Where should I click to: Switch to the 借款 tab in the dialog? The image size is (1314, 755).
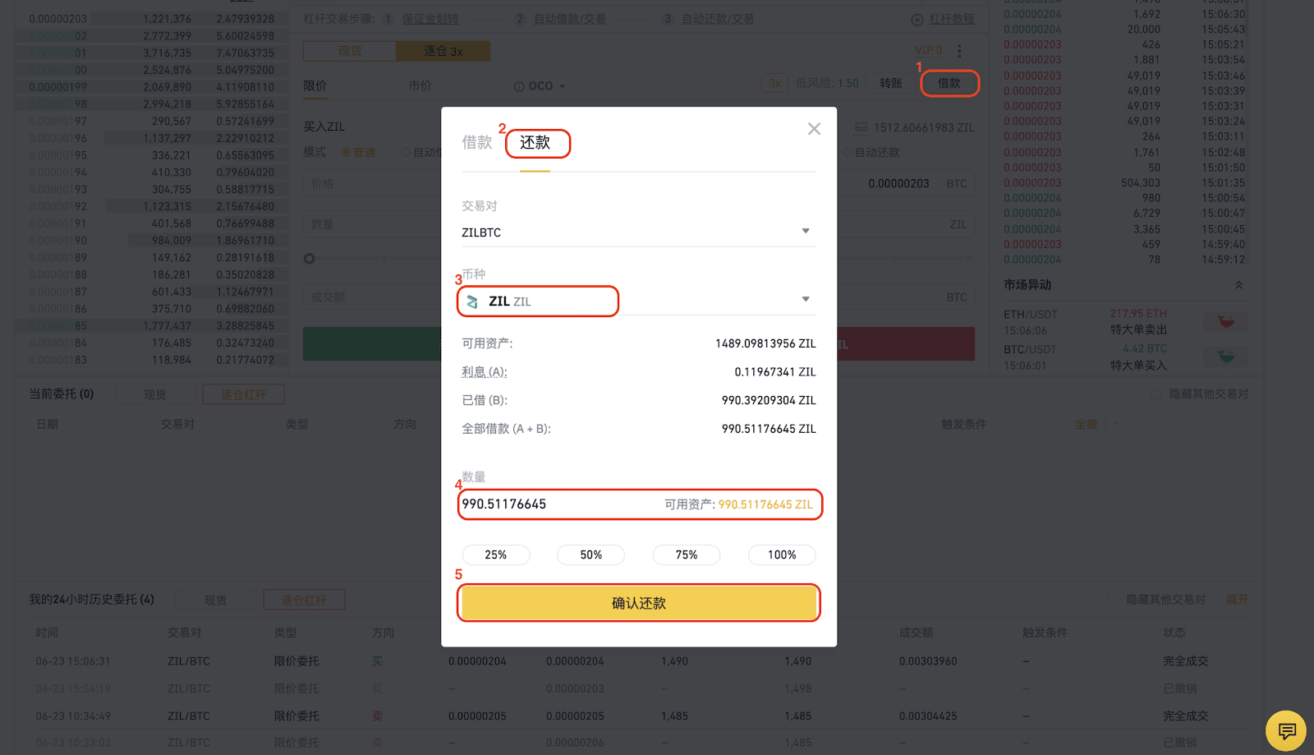click(477, 142)
